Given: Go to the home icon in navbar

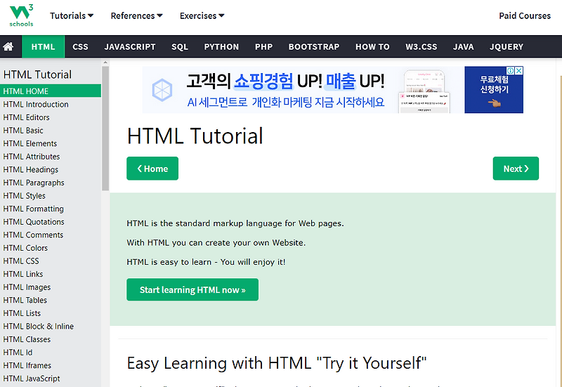Looking at the screenshot, I should 8,46.
